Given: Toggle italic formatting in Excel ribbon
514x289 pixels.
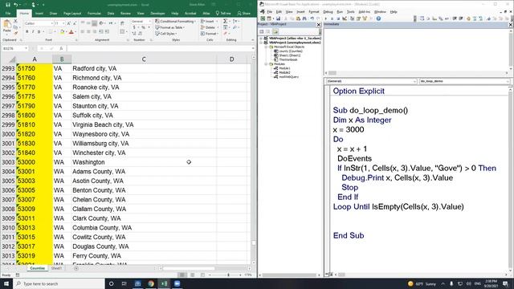Looking at the screenshot, I should (x=33, y=32).
